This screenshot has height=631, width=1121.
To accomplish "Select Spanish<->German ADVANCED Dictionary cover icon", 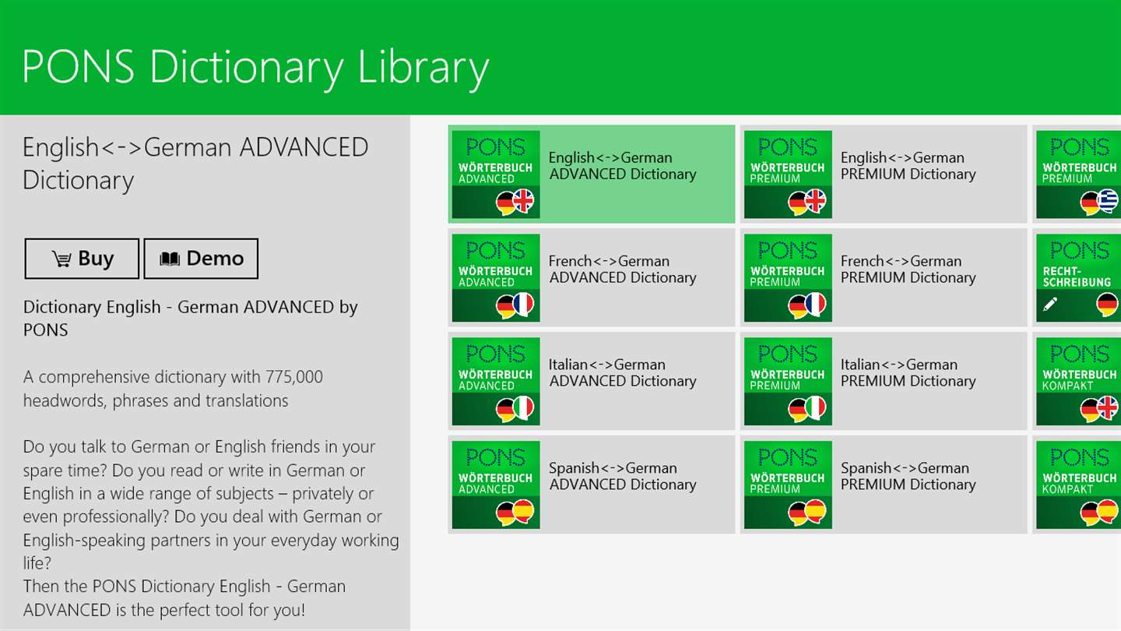I will [496, 485].
